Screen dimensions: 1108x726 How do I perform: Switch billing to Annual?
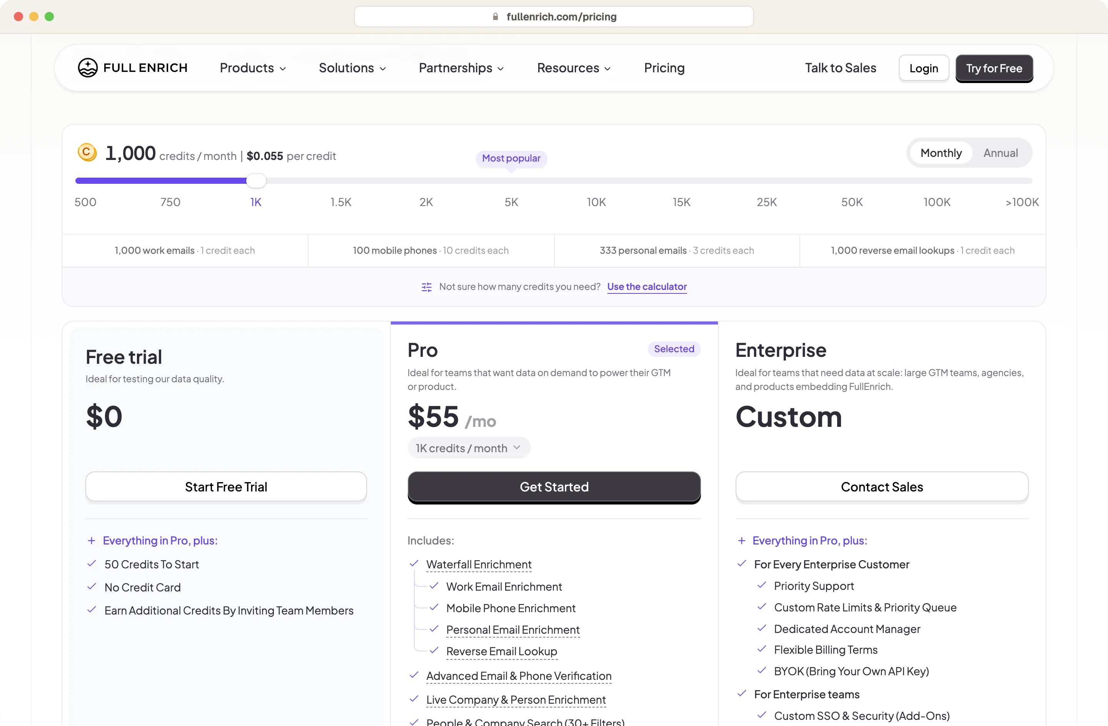(x=1000, y=153)
